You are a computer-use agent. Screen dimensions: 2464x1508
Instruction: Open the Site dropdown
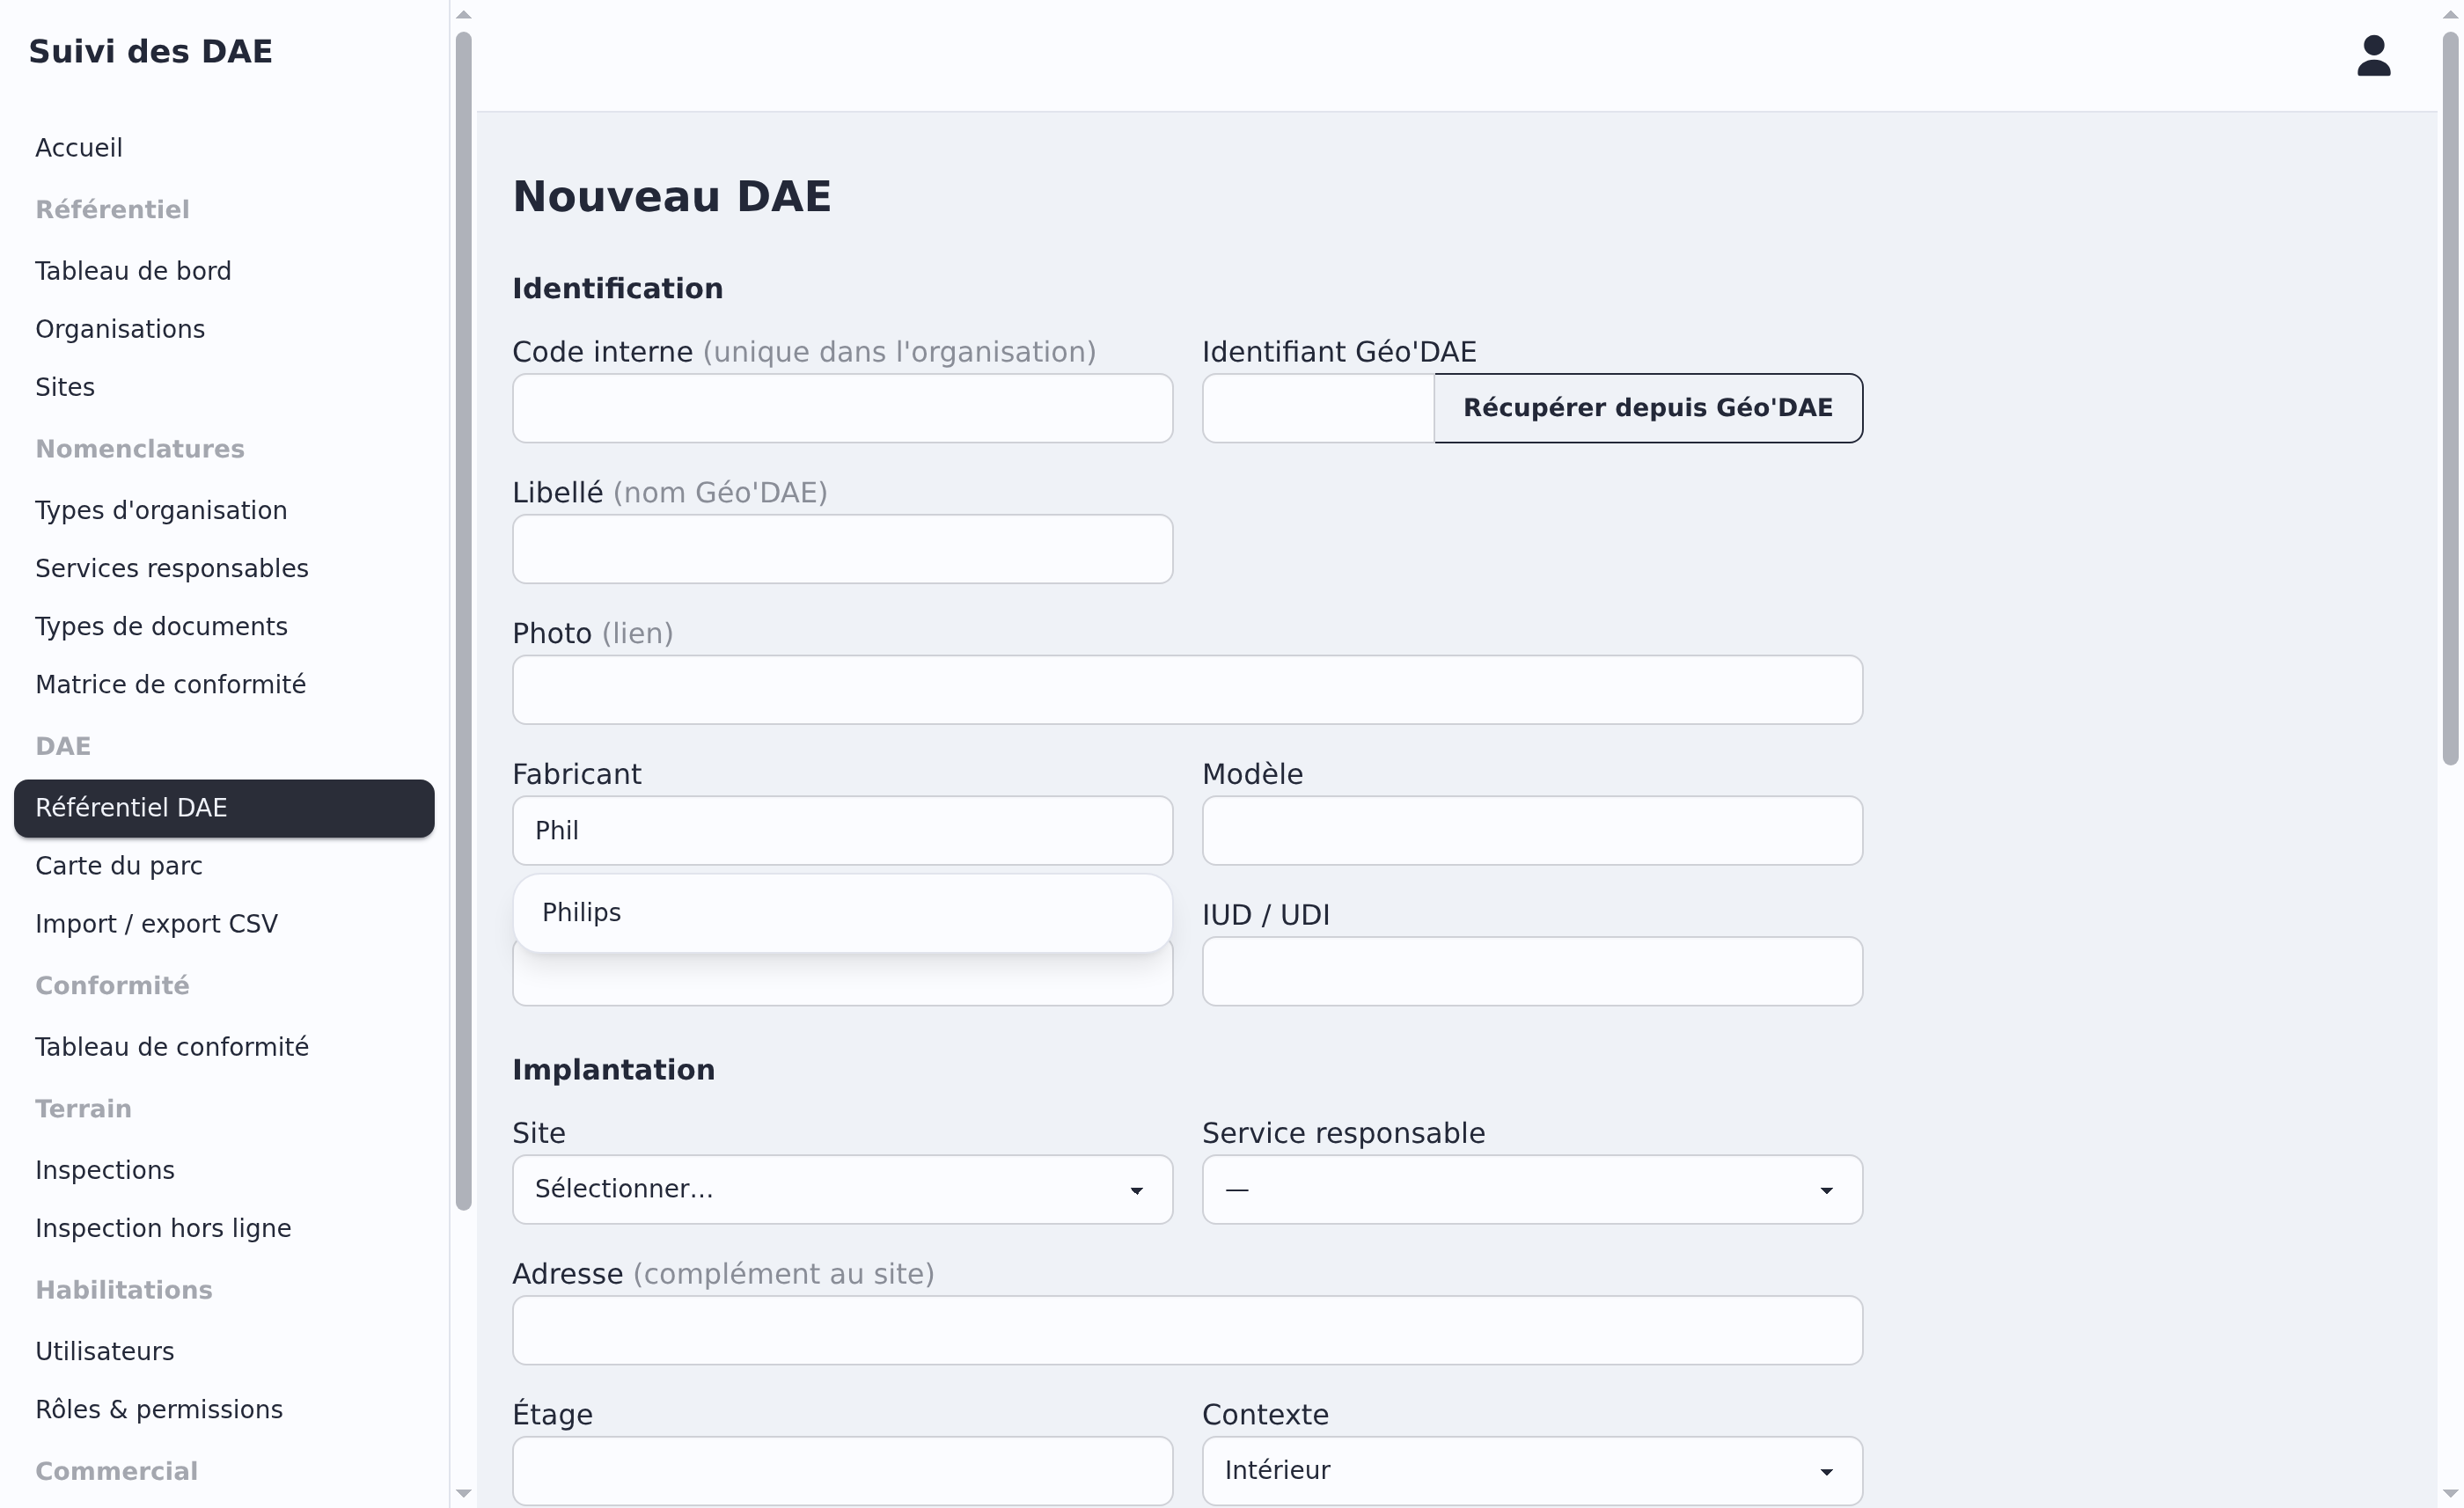842,1189
